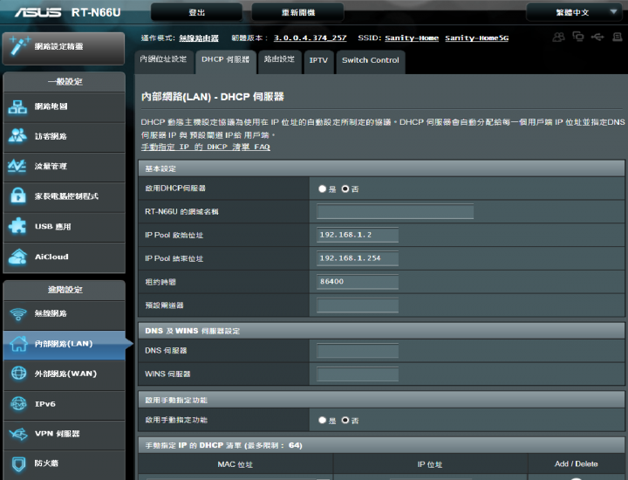Switch to 路由設定 tab
This screenshot has width=628, height=480.
point(280,62)
